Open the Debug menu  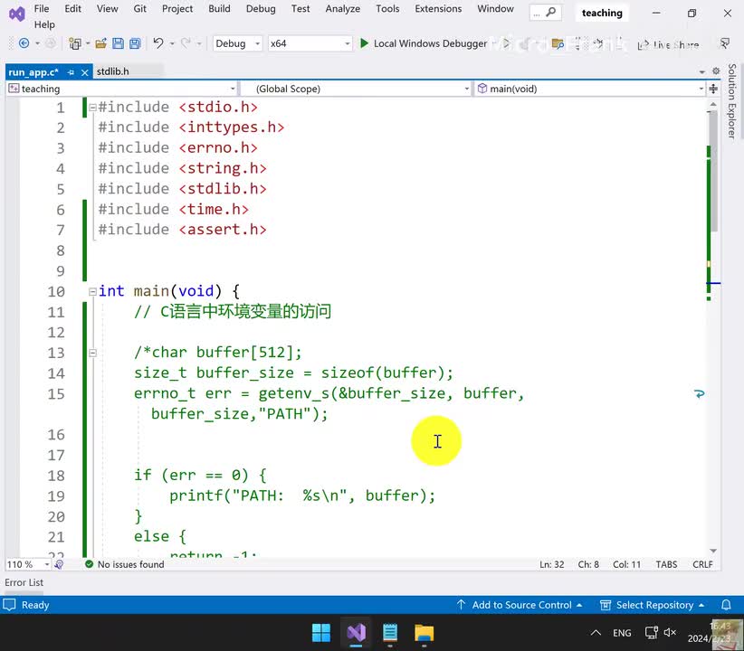point(261,8)
